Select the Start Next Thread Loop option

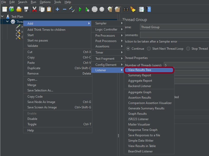click(148, 49)
